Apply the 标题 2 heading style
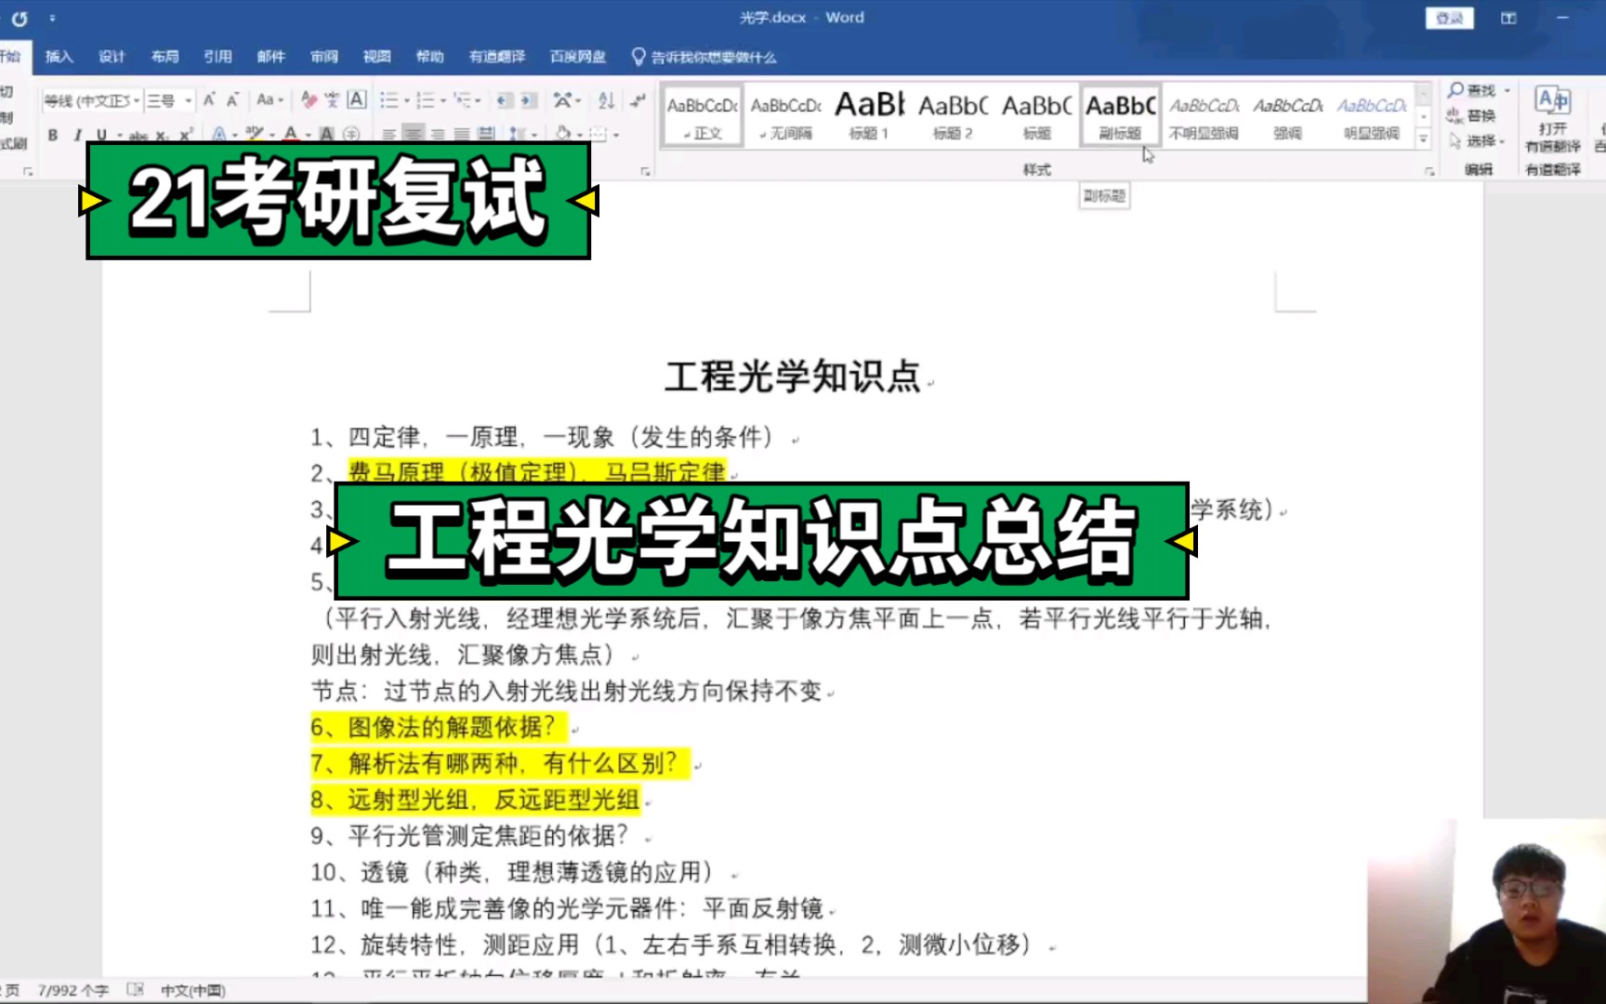The image size is (1606, 1004). point(953,116)
